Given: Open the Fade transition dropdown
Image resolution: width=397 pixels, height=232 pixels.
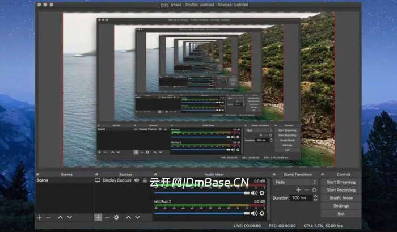Looking at the screenshot, I should click(x=295, y=182).
